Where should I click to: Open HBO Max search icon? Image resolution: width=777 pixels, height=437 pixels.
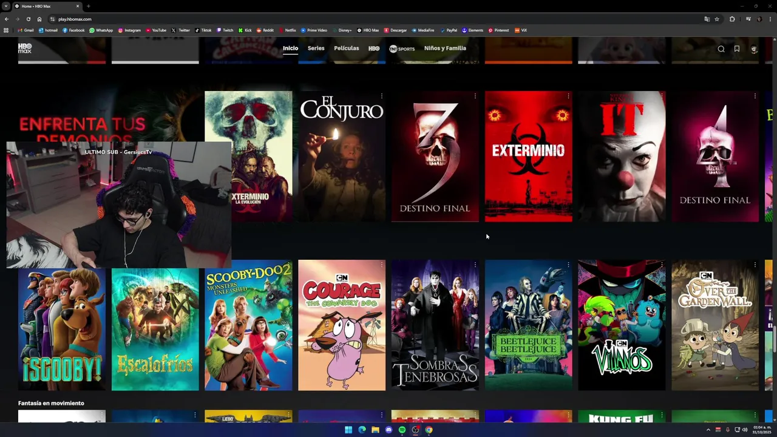tap(721, 49)
